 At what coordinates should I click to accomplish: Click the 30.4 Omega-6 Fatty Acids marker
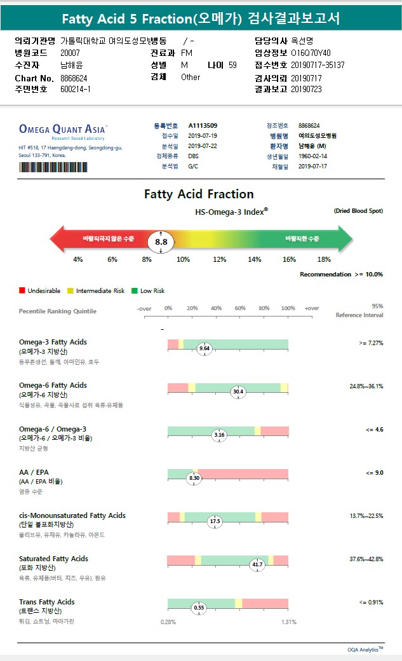pyautogui.click(x=238, y=392)
